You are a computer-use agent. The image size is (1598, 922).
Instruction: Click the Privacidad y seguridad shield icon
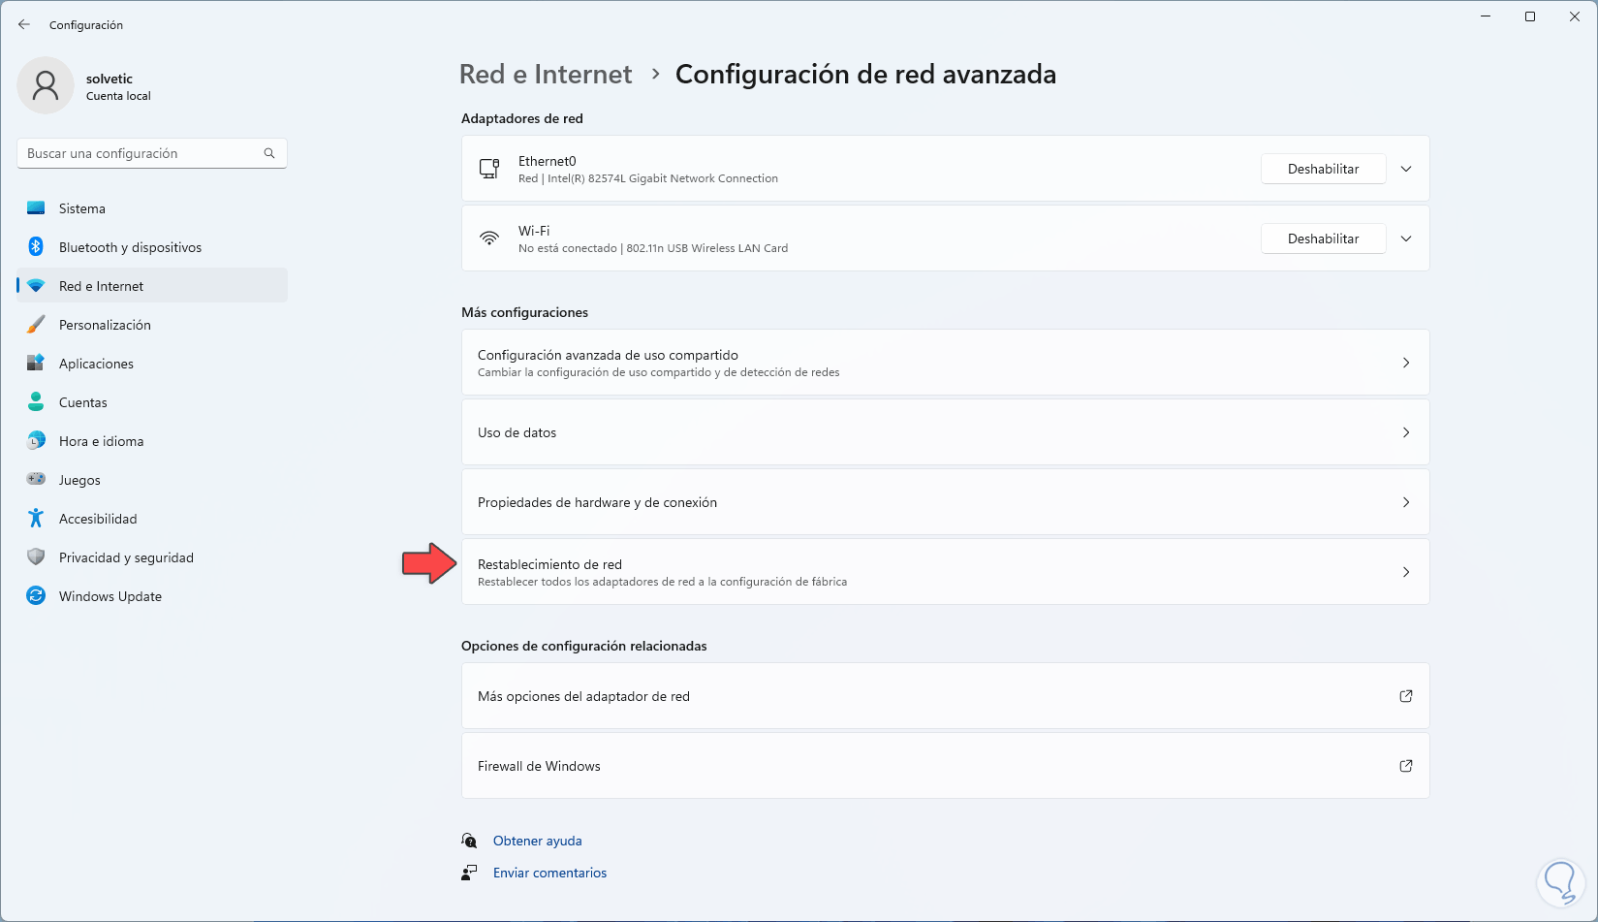pos(36,557)
